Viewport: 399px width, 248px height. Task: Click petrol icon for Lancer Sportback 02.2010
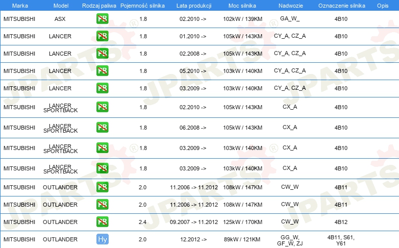point(102,107)
